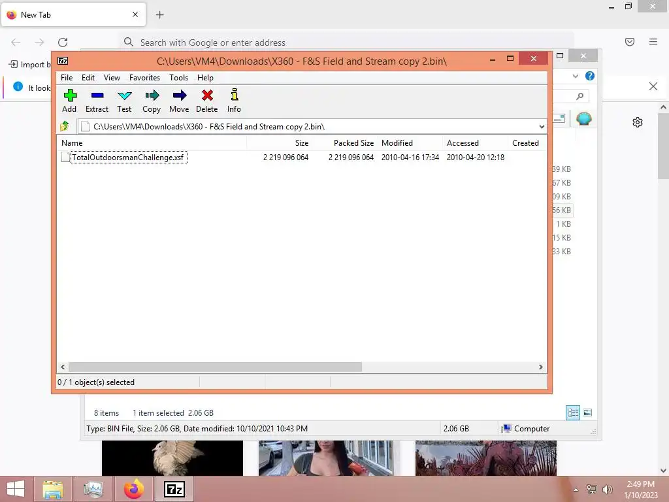Click the Explorer help question mark icon

(x=590, y=76)
